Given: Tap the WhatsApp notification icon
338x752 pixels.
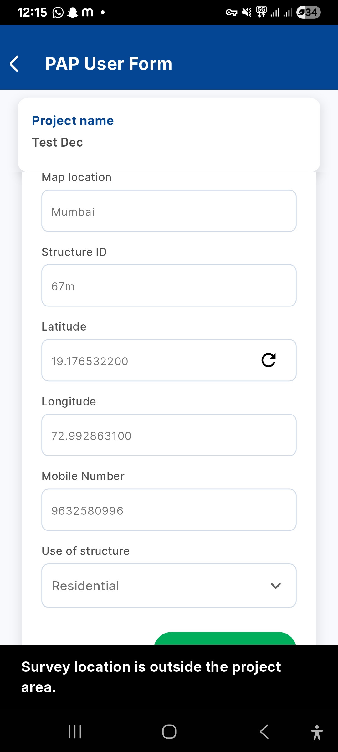Looking at the screenshot, I should 58,13.
